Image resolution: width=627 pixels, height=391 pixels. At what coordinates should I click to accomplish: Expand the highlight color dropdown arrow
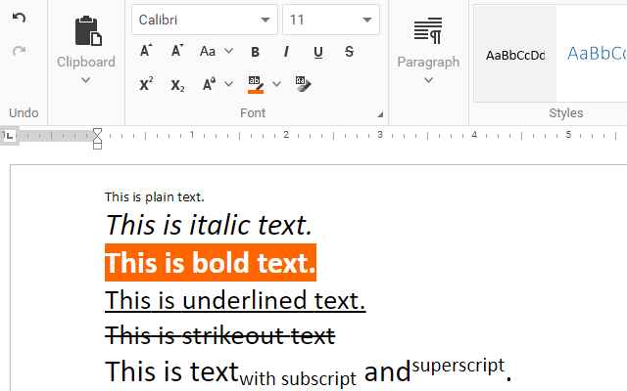pyautogui.click(x=276, y=85)
